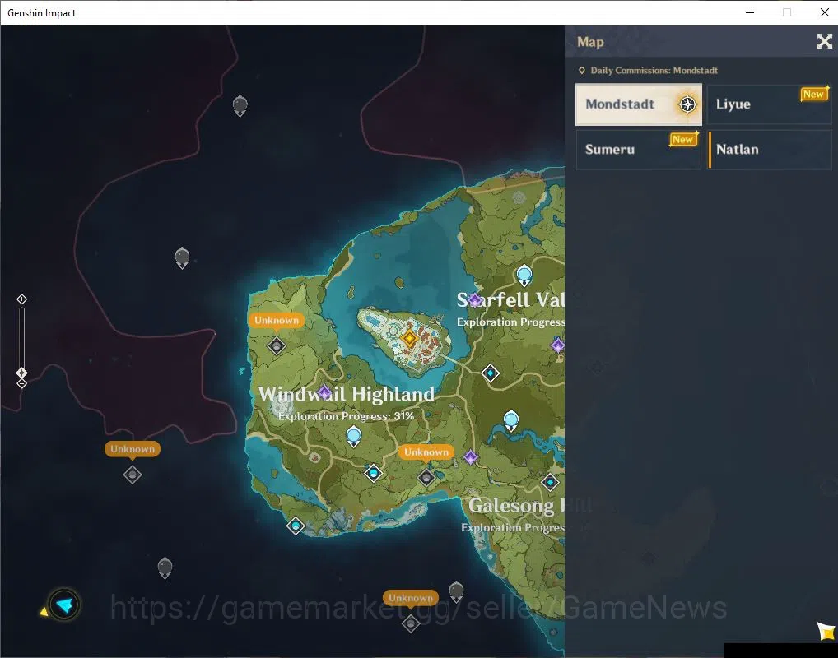Zoom in with the plus diamond icon

click(x=21, y=299)
